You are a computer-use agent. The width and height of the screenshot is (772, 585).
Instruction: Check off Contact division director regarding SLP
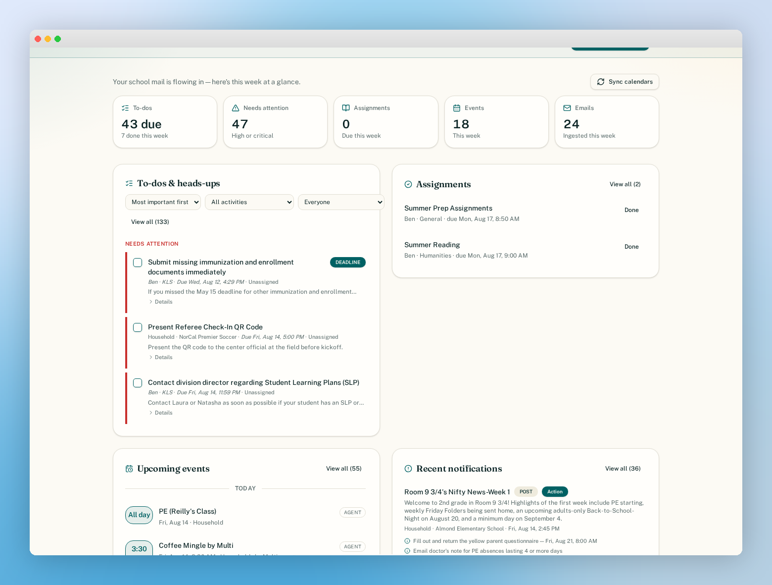(x=138, y=383)
